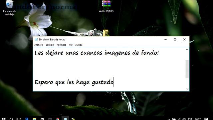Open the Archivo menu
The height and width of the screenshot is (120, 213).
[x=39, y=45]
